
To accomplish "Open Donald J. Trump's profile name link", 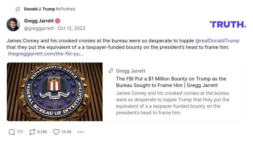I will click(39, 9).
